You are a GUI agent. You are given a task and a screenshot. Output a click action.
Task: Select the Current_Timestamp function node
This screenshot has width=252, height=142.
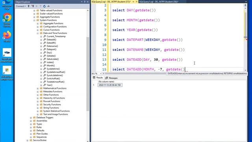click(56, 36)
